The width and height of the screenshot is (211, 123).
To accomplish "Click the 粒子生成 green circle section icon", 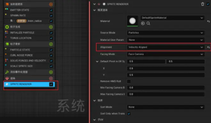I will click(x=7, y=27).
